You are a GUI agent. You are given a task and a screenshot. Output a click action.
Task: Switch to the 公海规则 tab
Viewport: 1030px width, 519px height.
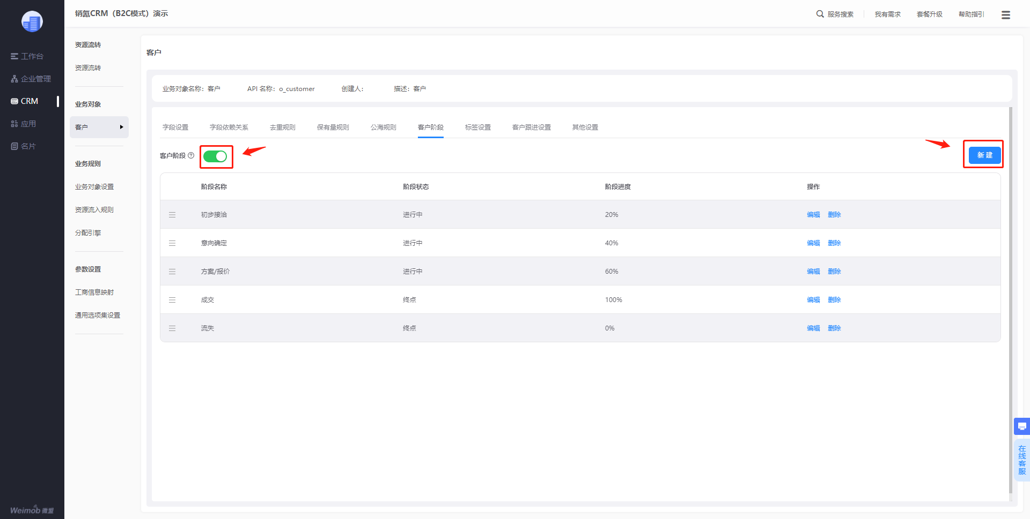click(384, 127)
